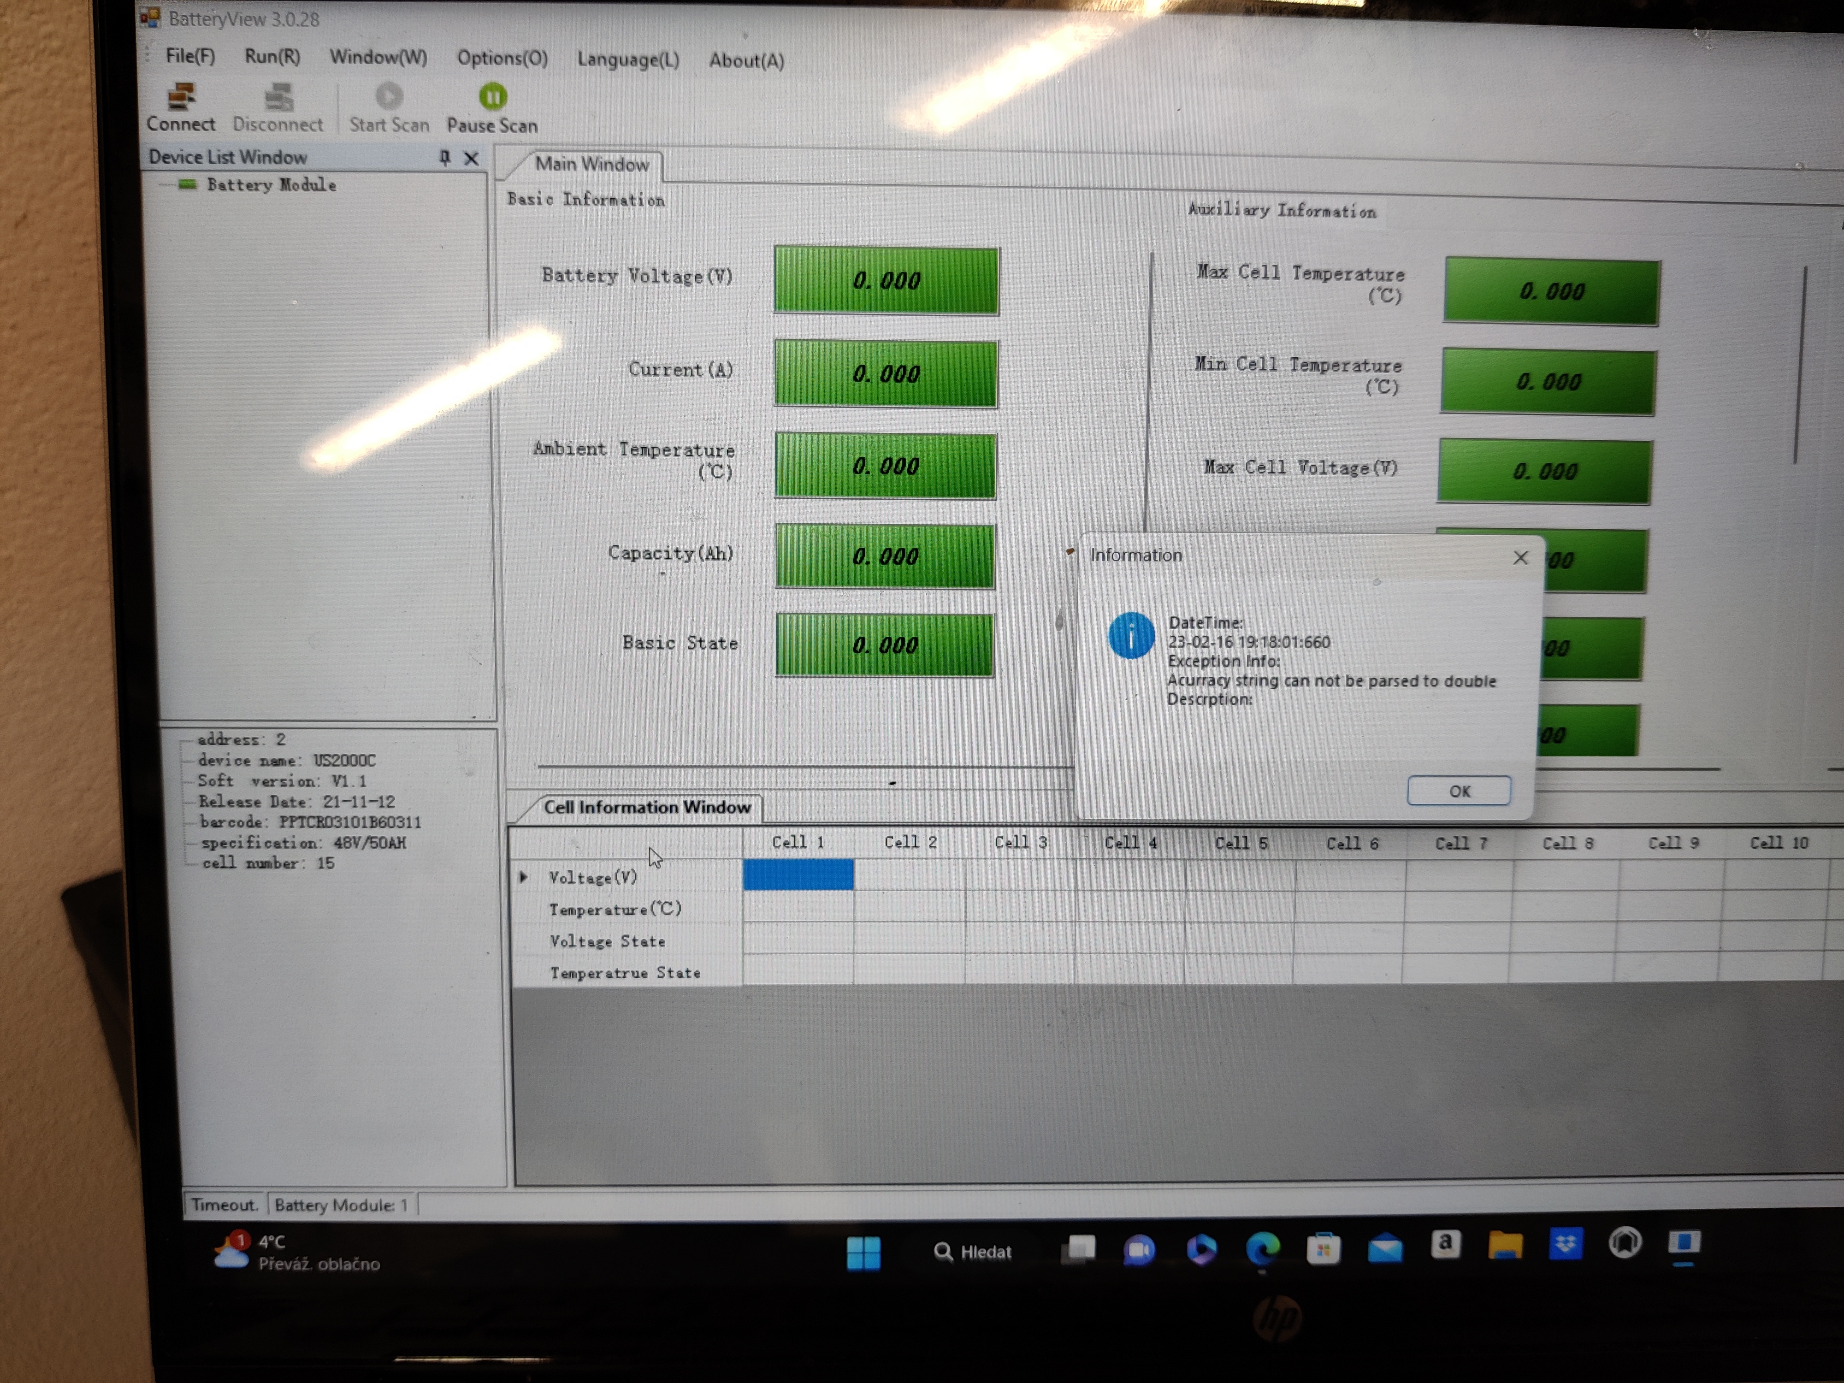Image resolution: width=1844 pixels, height=1383 pixels.
Task: Click the Disconnect toolbar icon
Action: (278, 98)
